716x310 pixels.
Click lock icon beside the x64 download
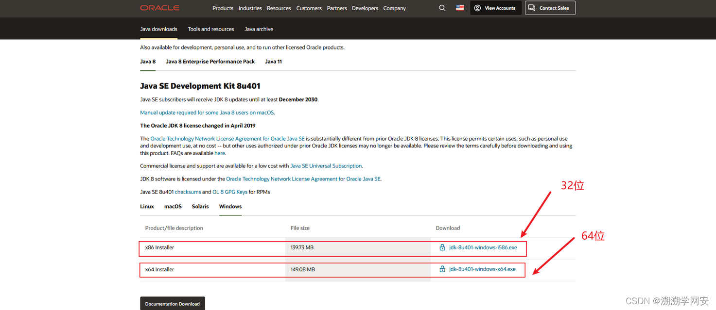click(x=442, y=269)
